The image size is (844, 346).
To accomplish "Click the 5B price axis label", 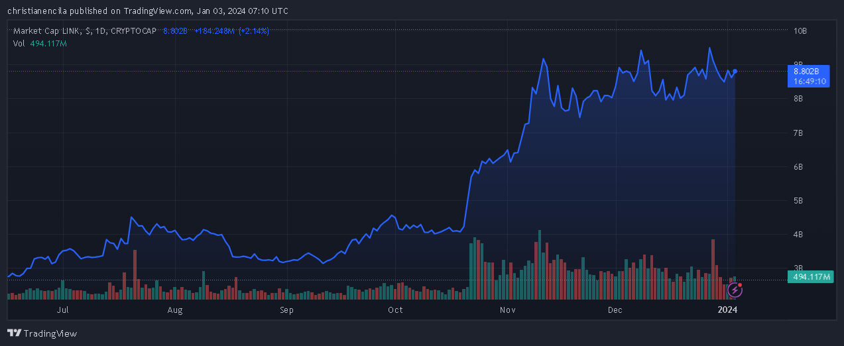I will pos(799,200).
